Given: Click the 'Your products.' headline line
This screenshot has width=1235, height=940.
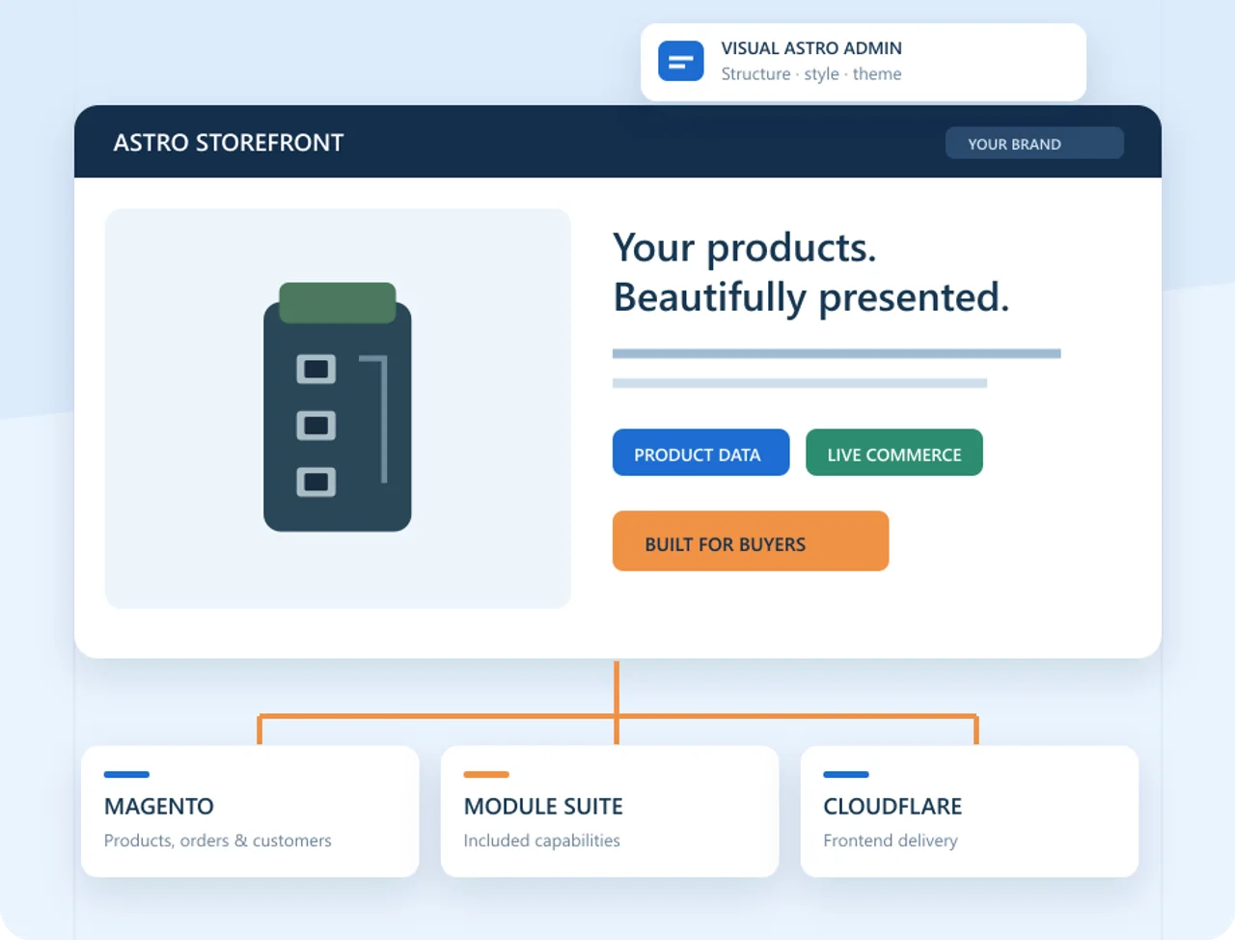Looking at the screenshot, I should 745,248.
